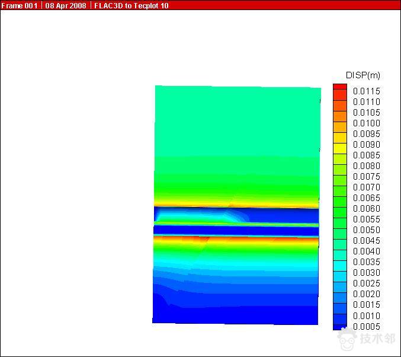Click the red swatch atop the legend
This screenshot has height=357, width=401.
339,87
